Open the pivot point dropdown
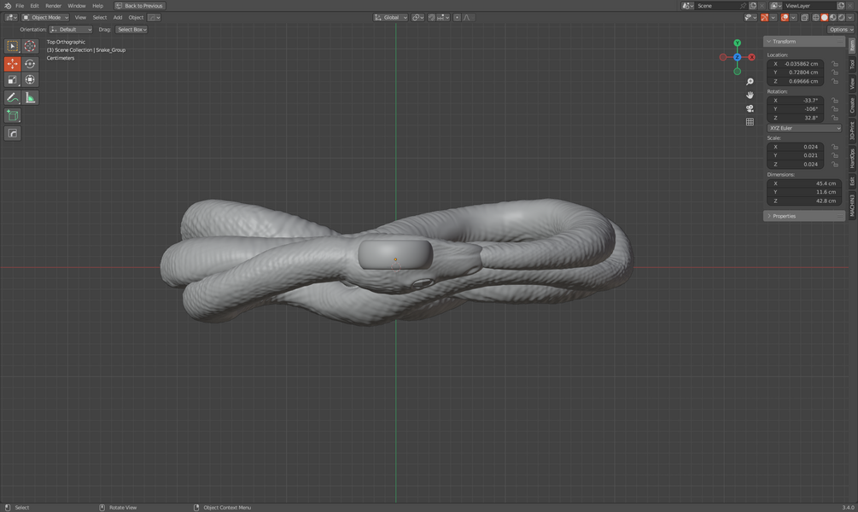The width and height of the screenshot is (858, 512). (x=418, y=18)
